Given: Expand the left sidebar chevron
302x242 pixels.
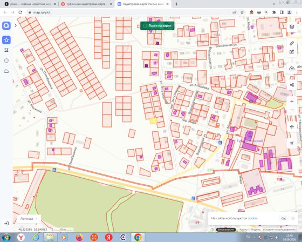Looking at the screenshot, I should click(16, 25).
